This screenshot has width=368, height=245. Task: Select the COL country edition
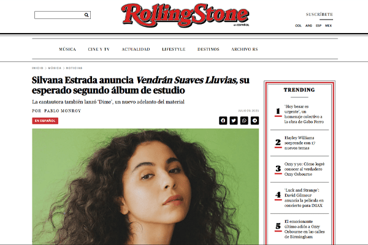coord(298,26)
